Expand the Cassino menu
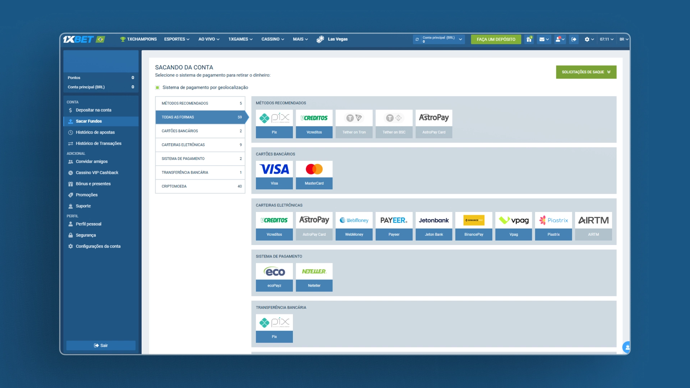690x388 pixels. coord(273,39)
